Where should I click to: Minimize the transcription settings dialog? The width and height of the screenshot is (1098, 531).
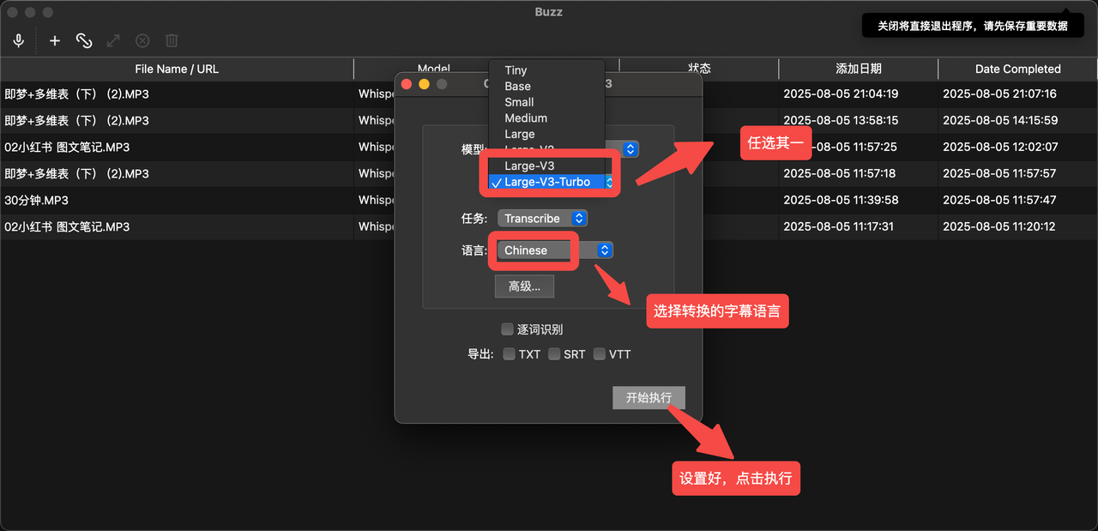[x=424, y=84]
